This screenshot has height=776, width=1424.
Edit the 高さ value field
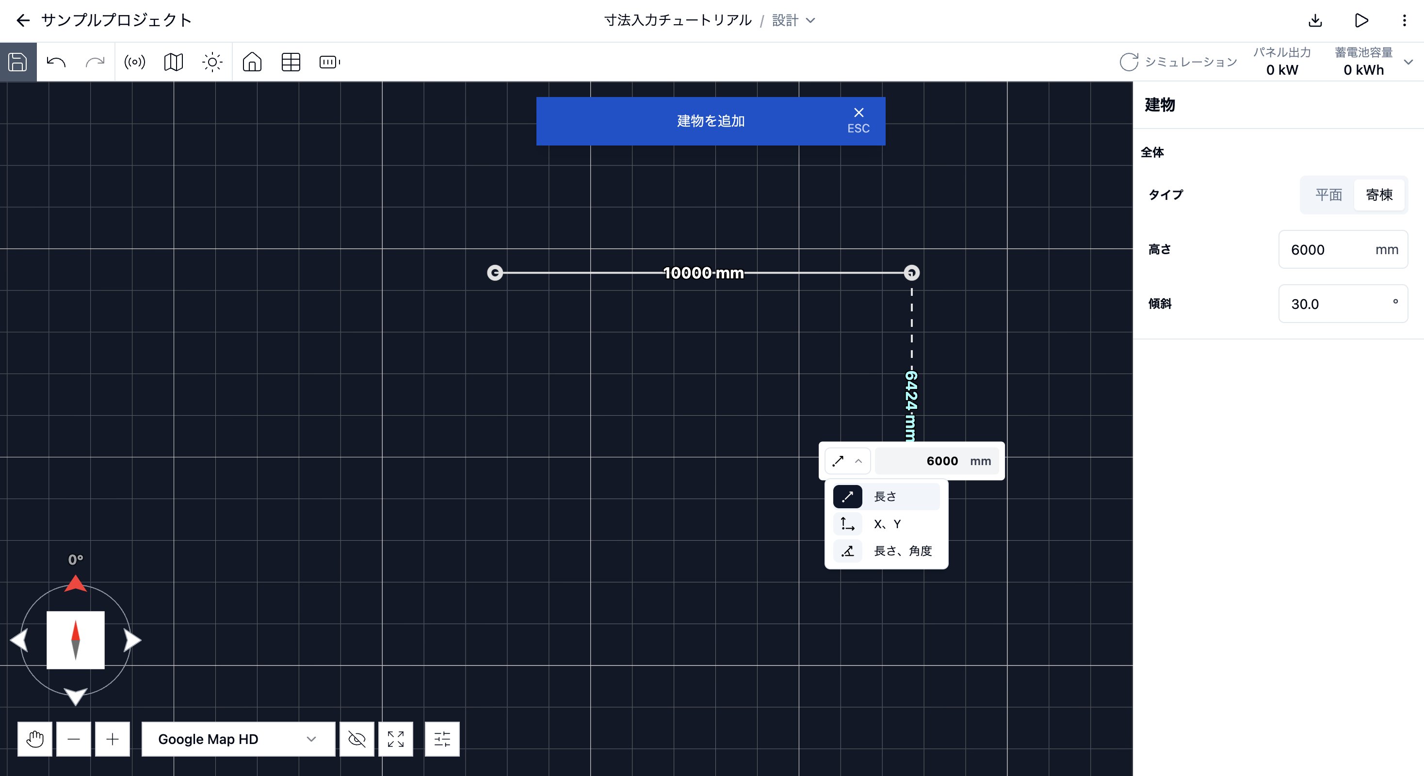pyautogui.click(x=1343, y=249)
